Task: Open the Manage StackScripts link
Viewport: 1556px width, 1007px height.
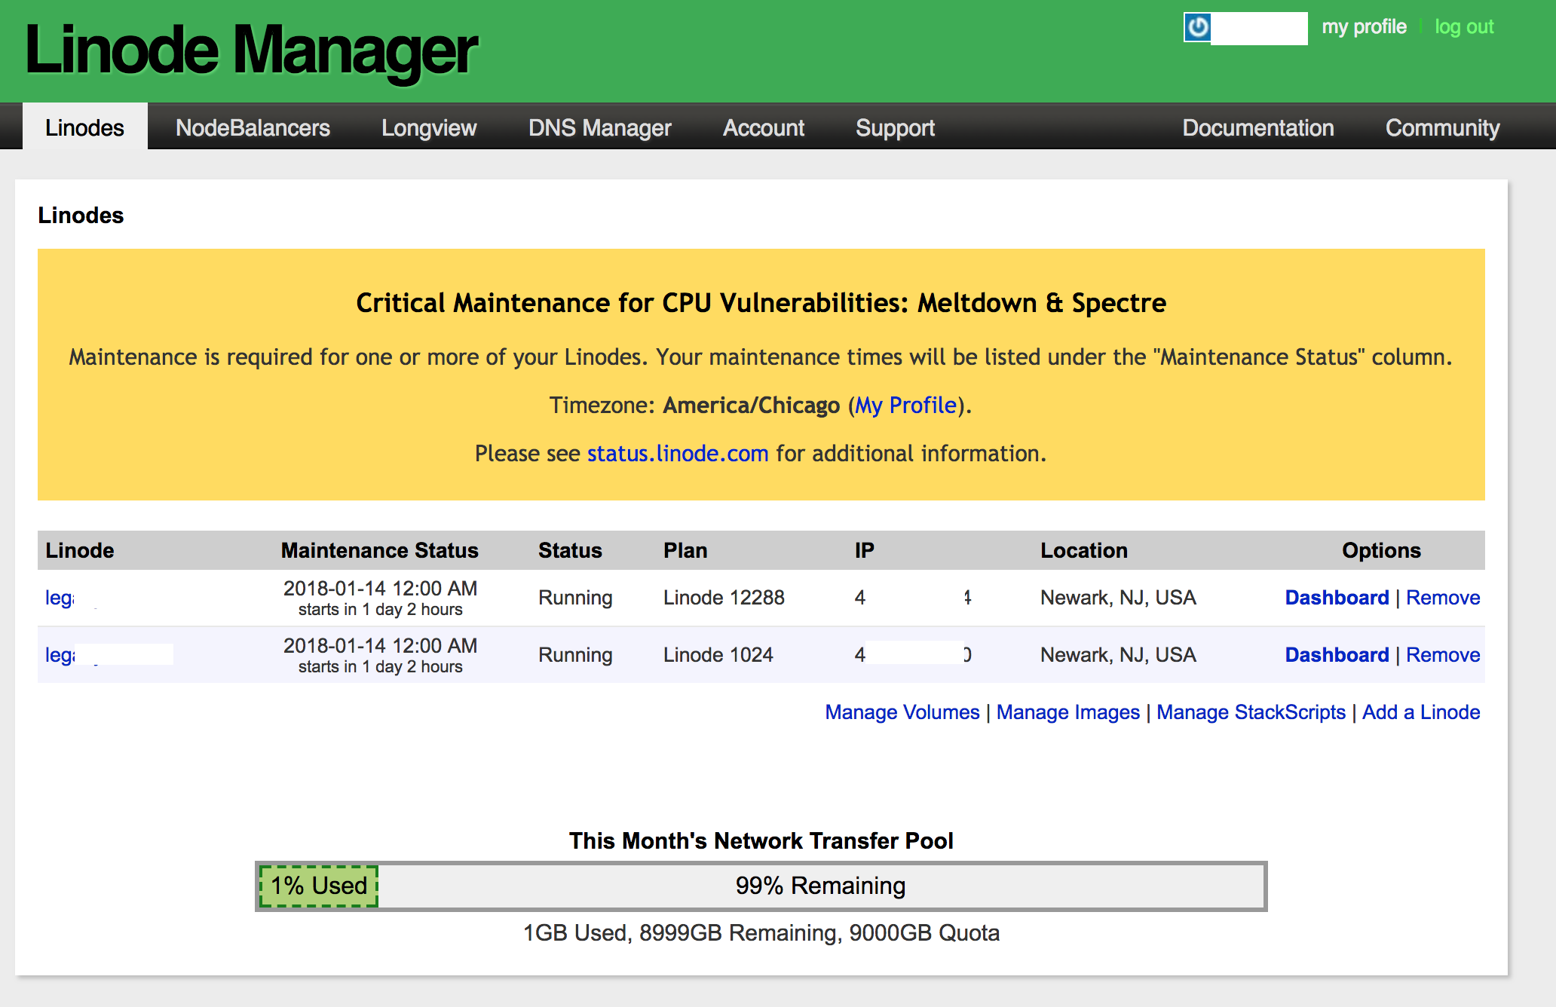Action: click(x=1251, y=712)
